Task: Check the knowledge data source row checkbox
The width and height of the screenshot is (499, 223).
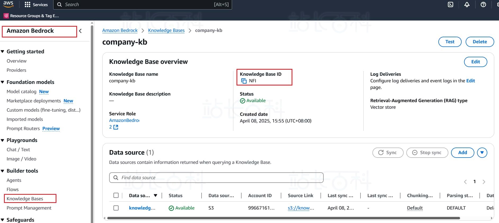Action: pos(116,208)
